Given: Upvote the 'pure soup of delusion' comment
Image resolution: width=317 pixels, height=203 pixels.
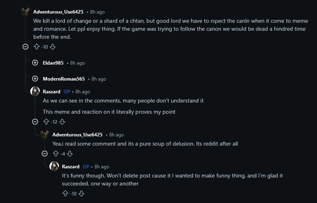Looking at the screenshot, I should tap(56, 154).
